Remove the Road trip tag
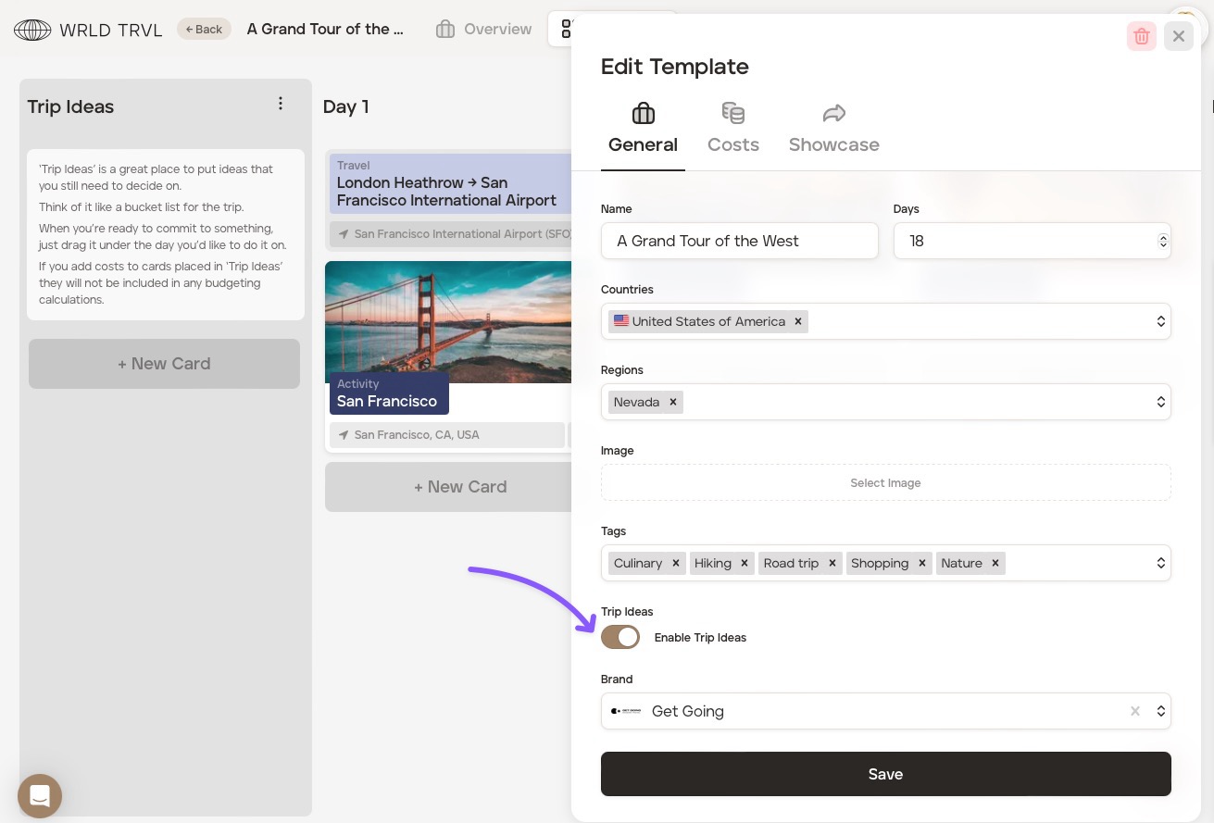1214x823 pixels. (832, 563)
